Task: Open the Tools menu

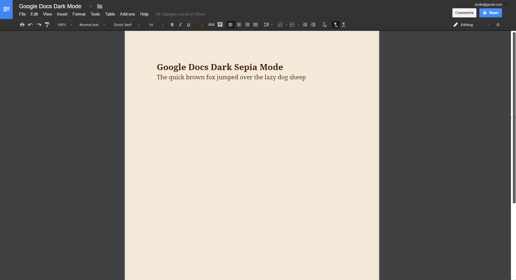Action: (95, 14)
